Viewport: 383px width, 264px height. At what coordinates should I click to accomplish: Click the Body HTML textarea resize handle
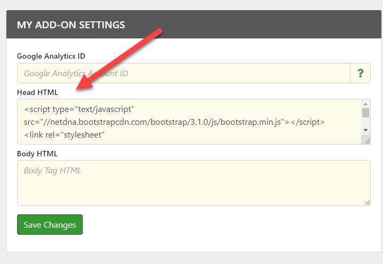[x=368, y=203]
